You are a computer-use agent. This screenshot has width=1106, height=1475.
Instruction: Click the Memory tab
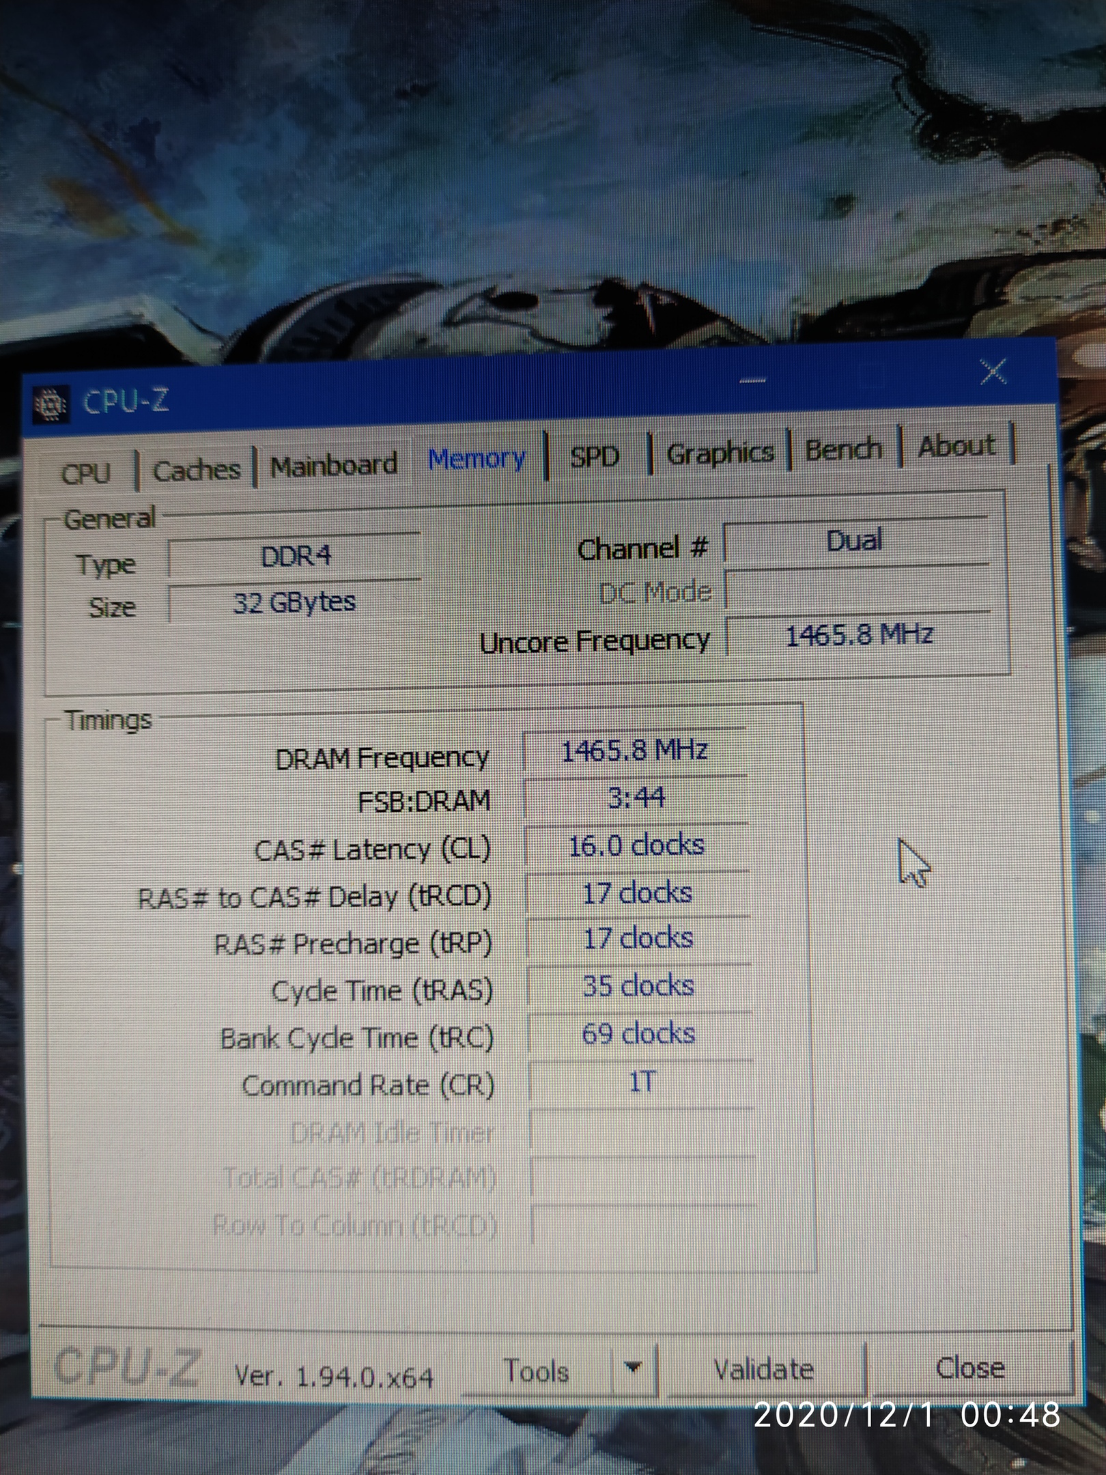477,458
